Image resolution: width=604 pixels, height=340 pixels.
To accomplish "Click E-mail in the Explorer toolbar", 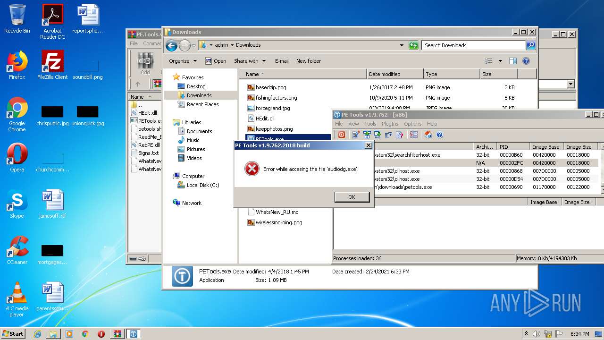I will [282, 61].
